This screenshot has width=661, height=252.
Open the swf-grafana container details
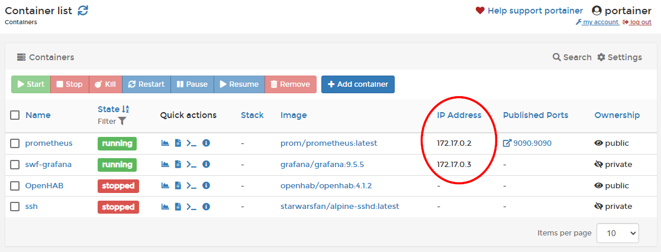[49, 165]
